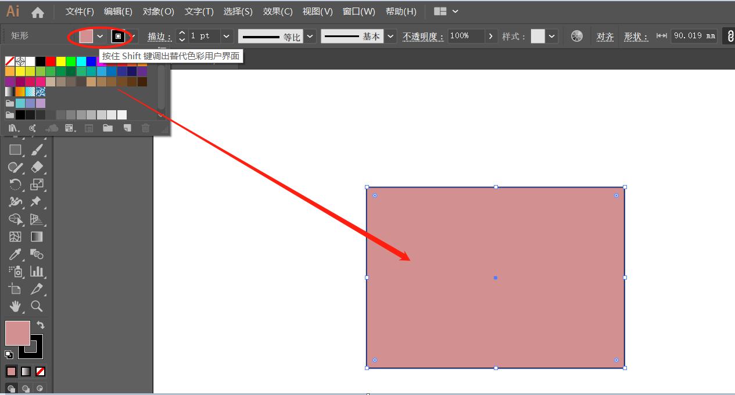Set paint mode to Gradient
This screenshot has width=735, height=395.
(26, 371)
